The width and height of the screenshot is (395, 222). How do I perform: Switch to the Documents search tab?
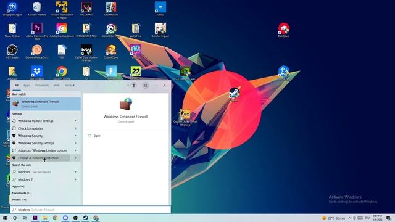click(42, 86)
